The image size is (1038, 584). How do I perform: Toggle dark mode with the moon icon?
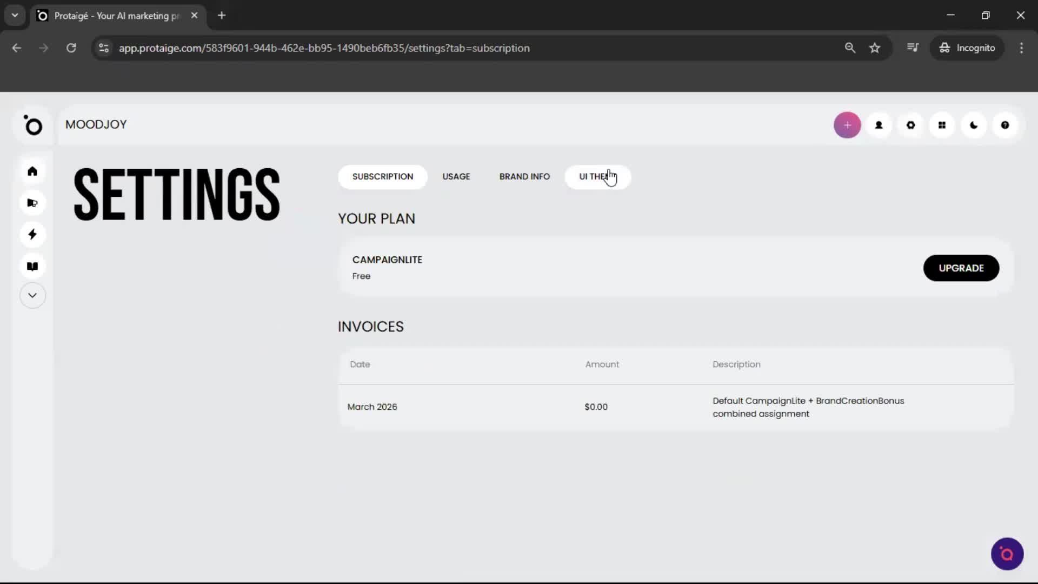(x=974, y=125)
